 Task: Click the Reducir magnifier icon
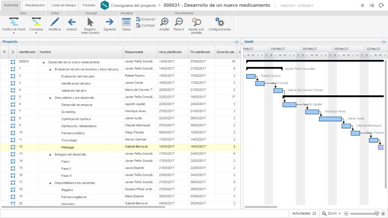click(x=179, y=22)
